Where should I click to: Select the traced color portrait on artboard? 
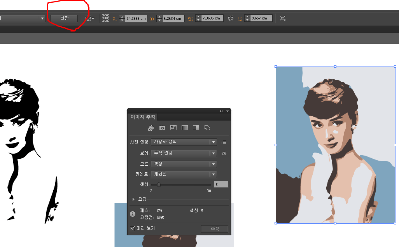point(335,145)
